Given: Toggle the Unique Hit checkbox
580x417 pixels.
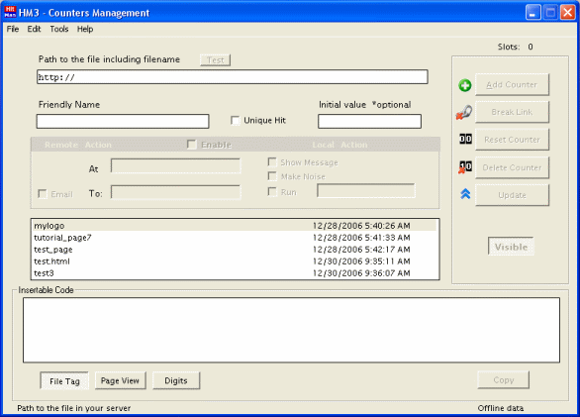Looking at the screenshot, I should pyautogui.click(x=235, y=121).
